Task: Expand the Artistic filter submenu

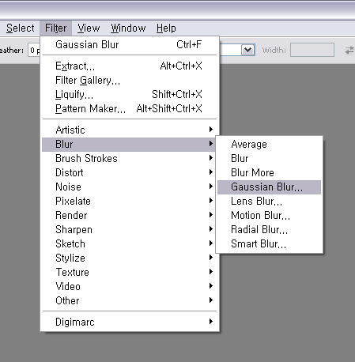Action: pos(130,130)
